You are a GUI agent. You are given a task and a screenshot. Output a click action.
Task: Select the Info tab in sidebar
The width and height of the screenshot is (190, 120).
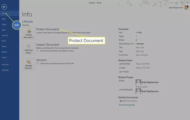(x=10, y=13)
